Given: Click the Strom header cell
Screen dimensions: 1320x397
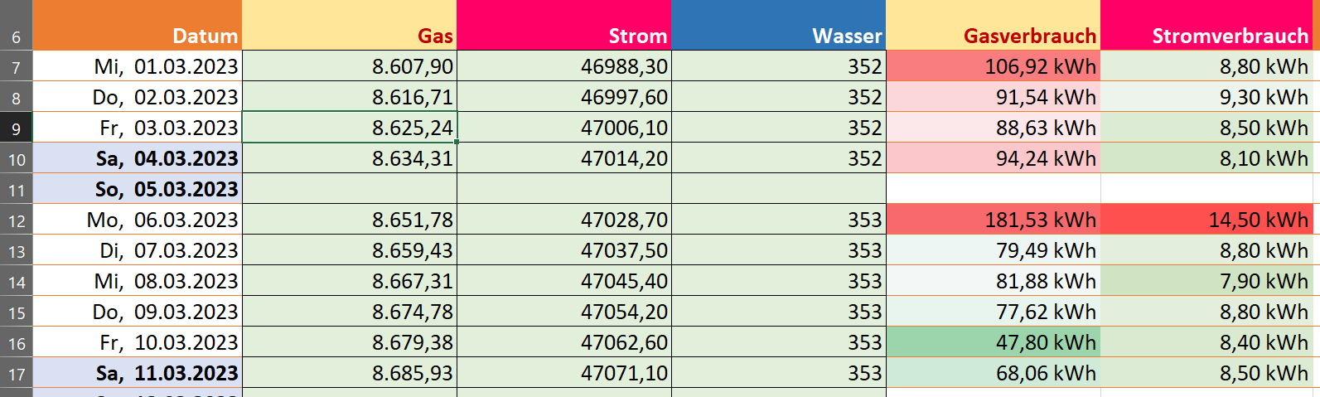Looking at the screenshot, I should tap(563, 25).
